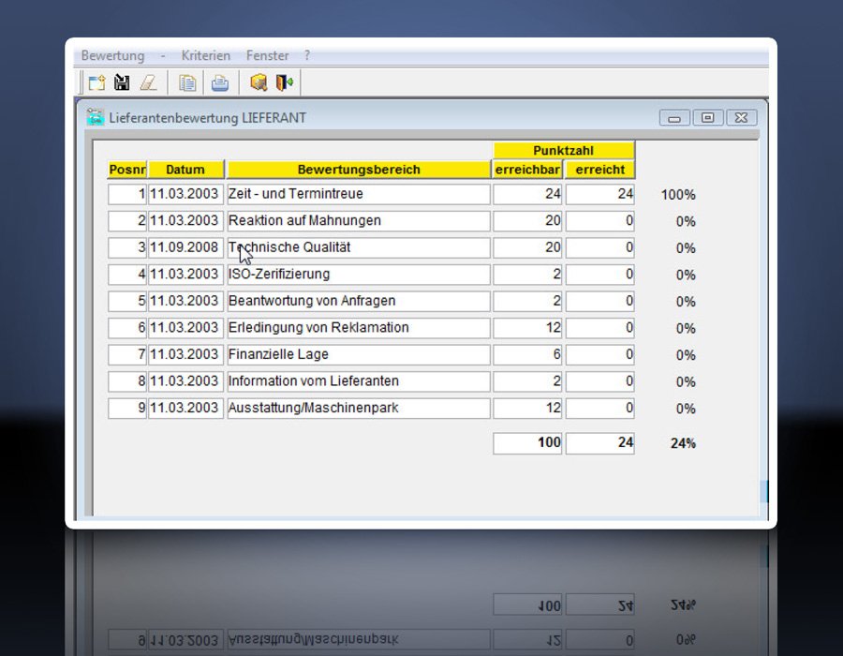Click the Punktzahl header
843x656 pixels.
point(564,150)
